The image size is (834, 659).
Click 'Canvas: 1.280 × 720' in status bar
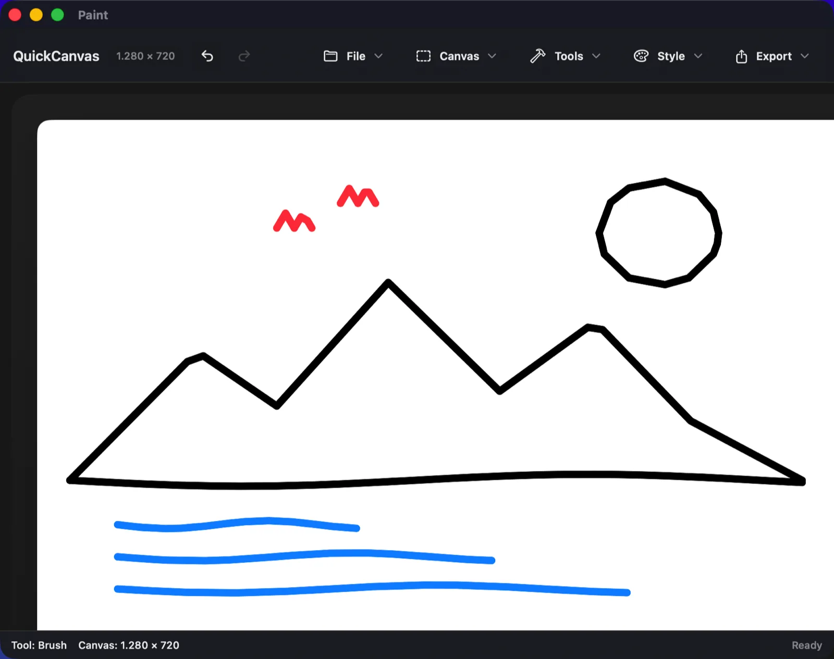click(x=129, y=645)
